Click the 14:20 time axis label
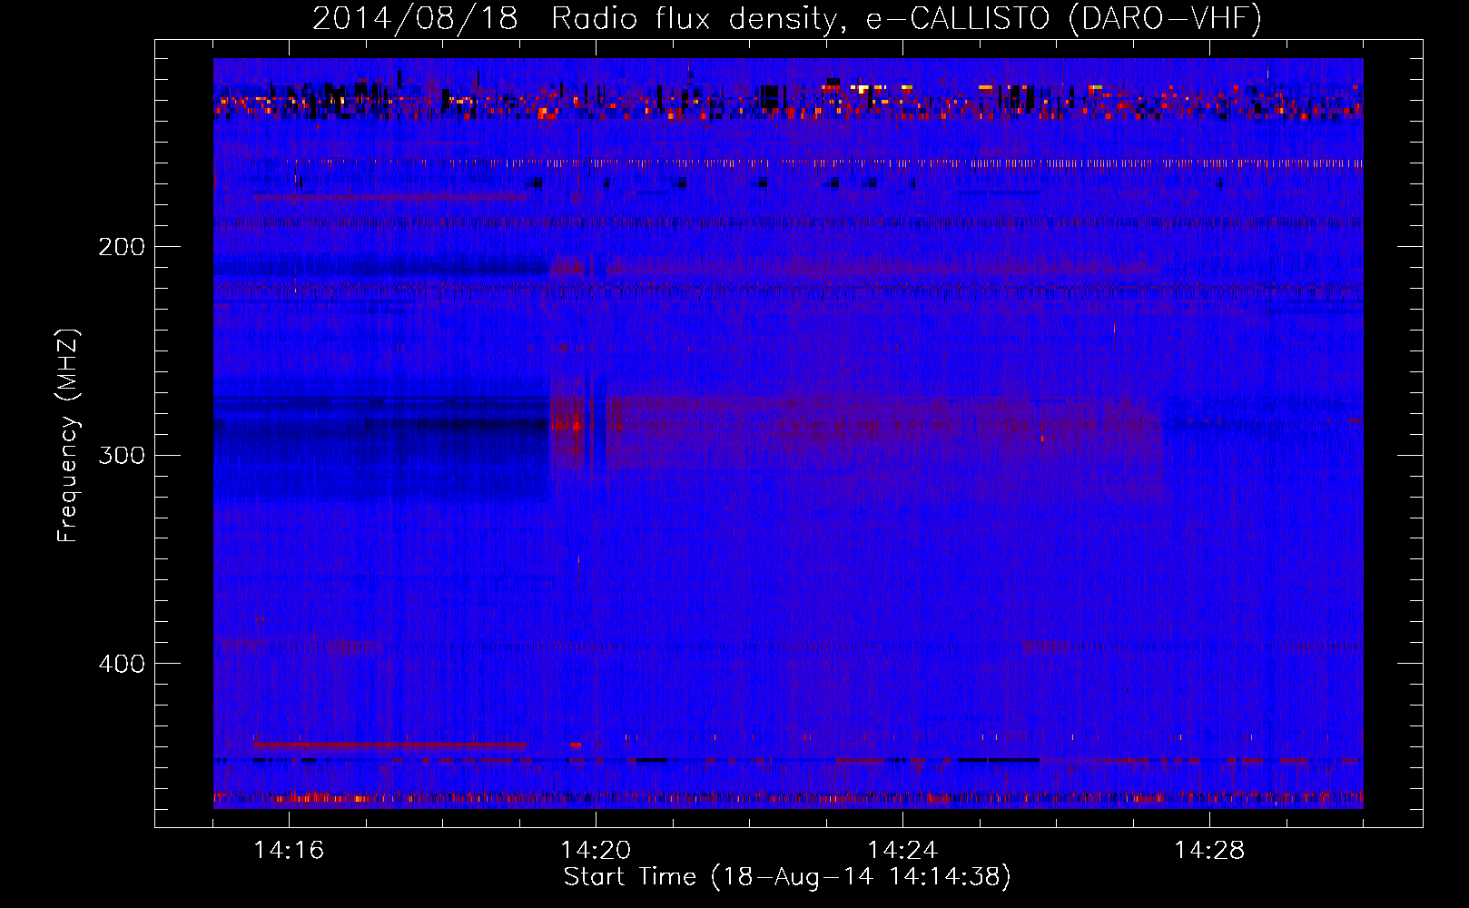Image resolution: width=1469 pixels, height=908 pixels. click(596, 851)
